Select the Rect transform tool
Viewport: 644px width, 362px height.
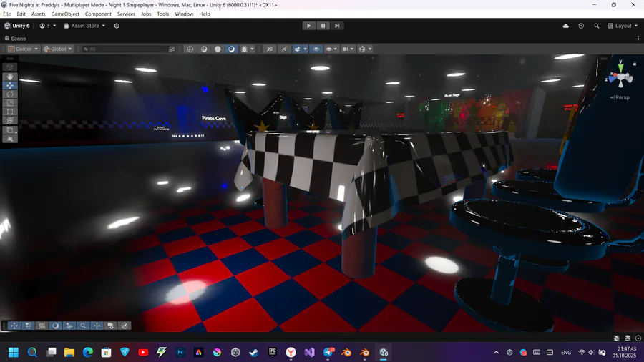[10, 112]
